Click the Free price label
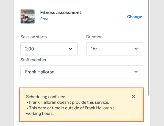Viewport: 164px width, 126px height. click(44, 19)
